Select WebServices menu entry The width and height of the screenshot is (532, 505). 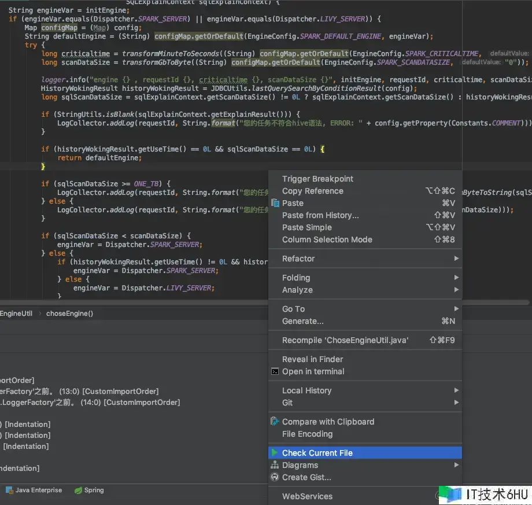click(x=365, y=496)
